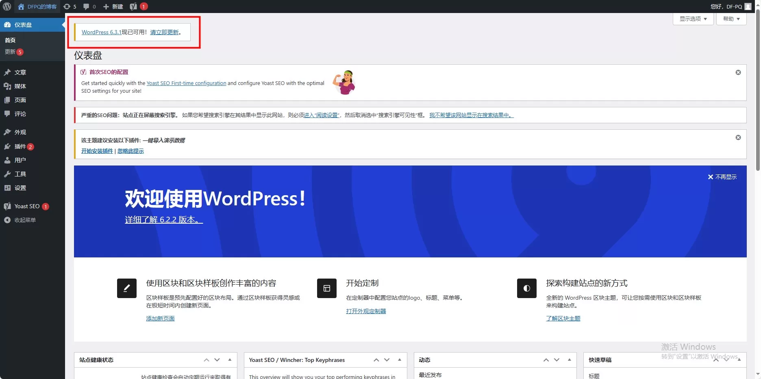
Task: Click the plug icon beside 插件
Action: [7, 146]
